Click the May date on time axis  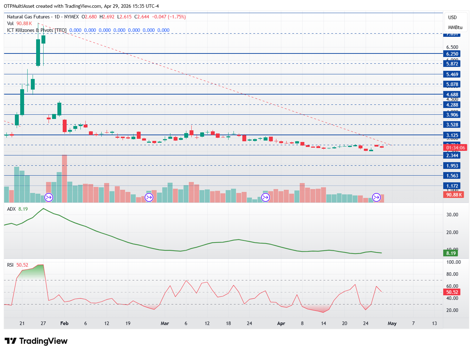(x=392, y=323)
